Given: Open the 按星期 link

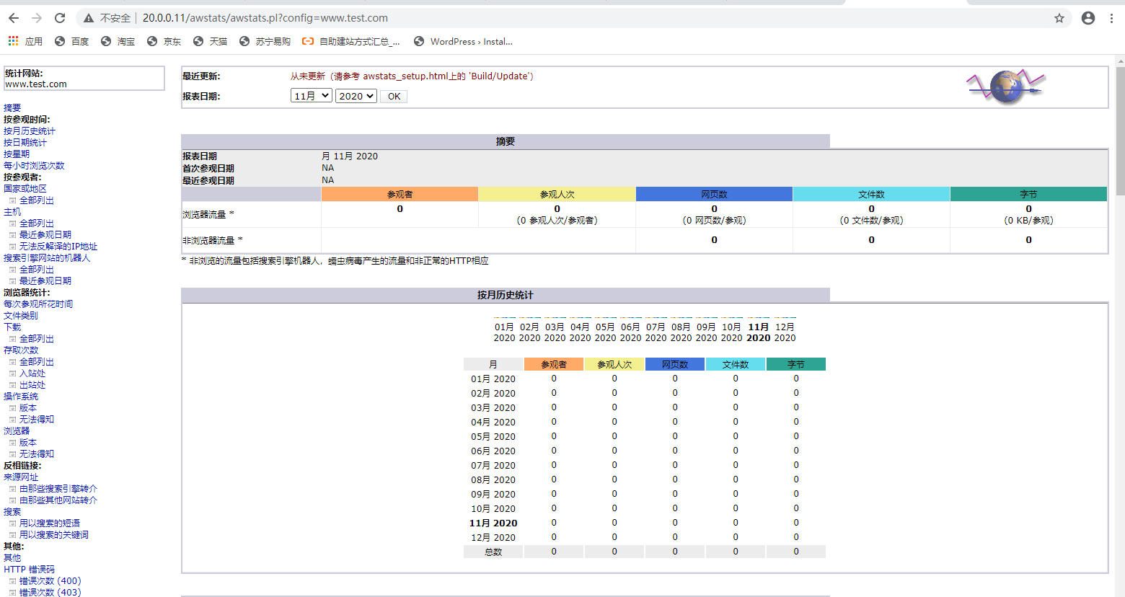Looking at the screenshot, I should [17, 154].
